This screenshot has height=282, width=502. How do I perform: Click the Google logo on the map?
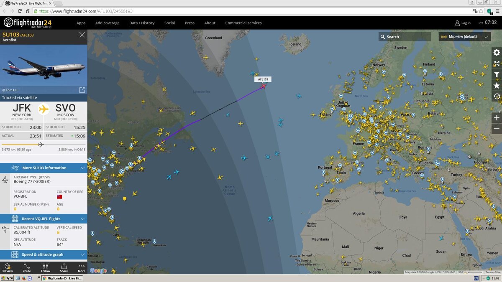[98, 271]
